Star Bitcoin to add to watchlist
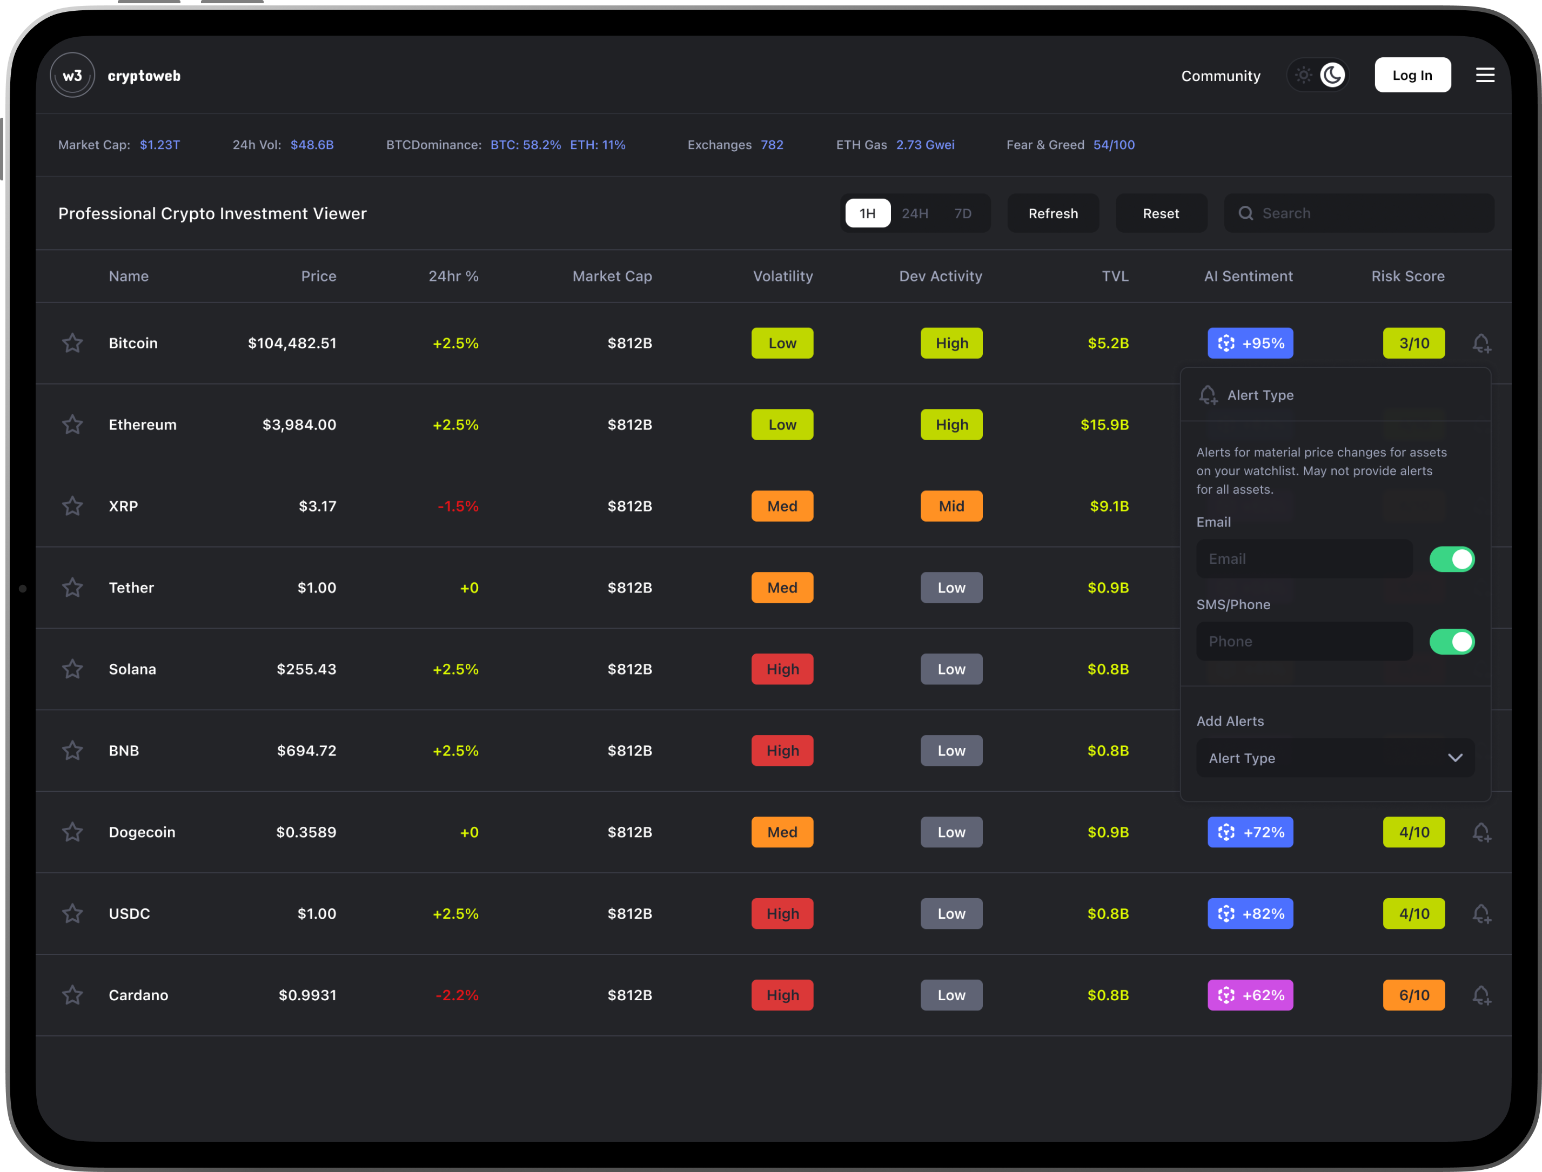The image size is (1542, 1172). click(x=72, y=343)
